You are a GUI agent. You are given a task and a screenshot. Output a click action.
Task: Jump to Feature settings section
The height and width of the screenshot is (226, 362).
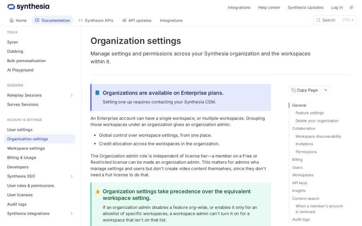[x=310, y=113]
